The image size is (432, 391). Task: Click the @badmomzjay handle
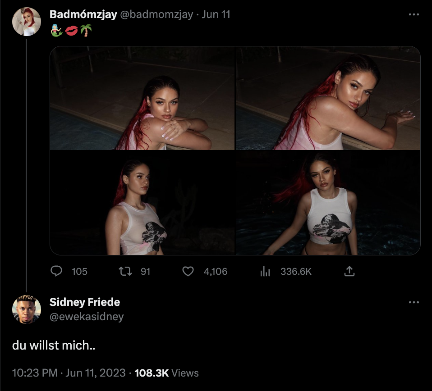coord(156,14)
